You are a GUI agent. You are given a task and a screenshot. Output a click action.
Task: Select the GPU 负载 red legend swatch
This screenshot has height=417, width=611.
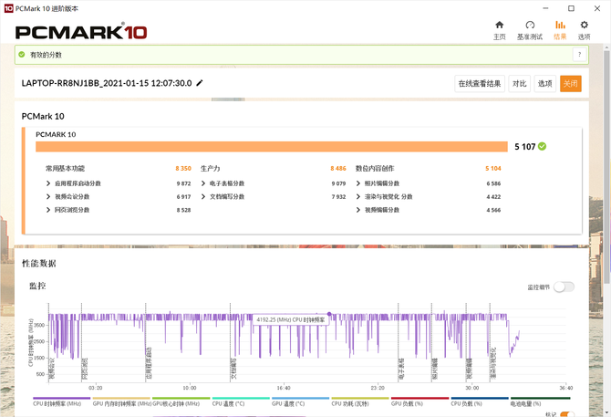pos(419,398)
